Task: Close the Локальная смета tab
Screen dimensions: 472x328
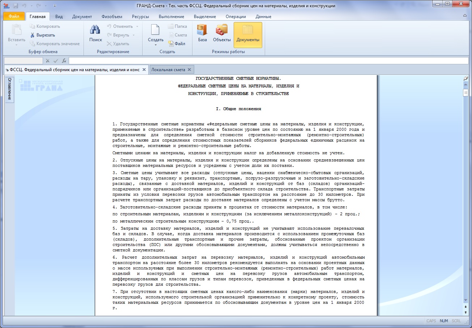Action: click(190, 70)
